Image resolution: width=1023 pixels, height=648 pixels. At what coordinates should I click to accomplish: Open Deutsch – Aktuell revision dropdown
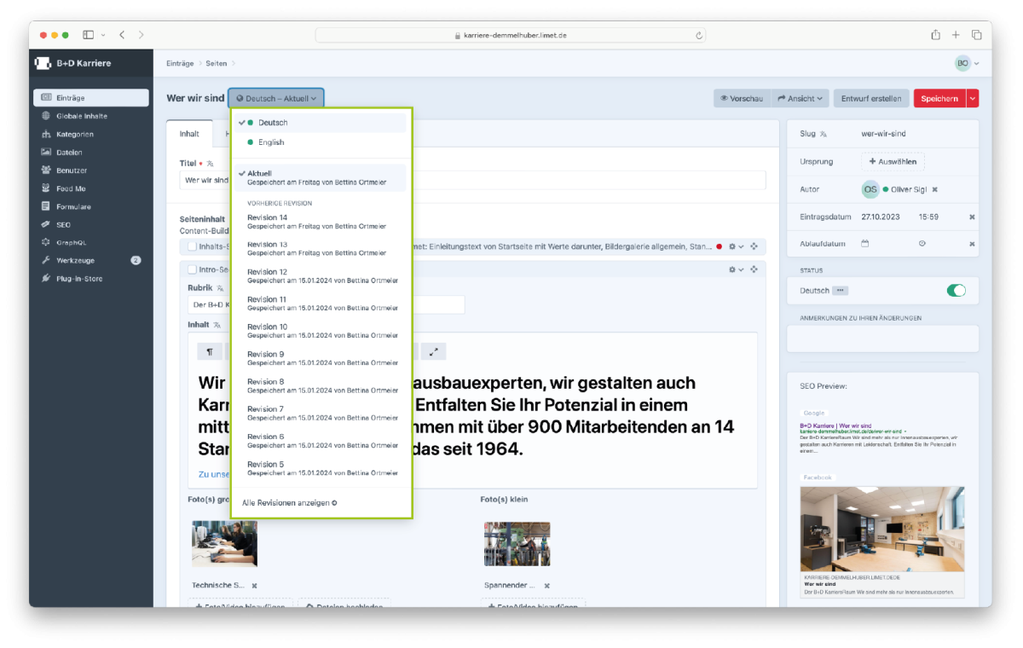(276, 98)
